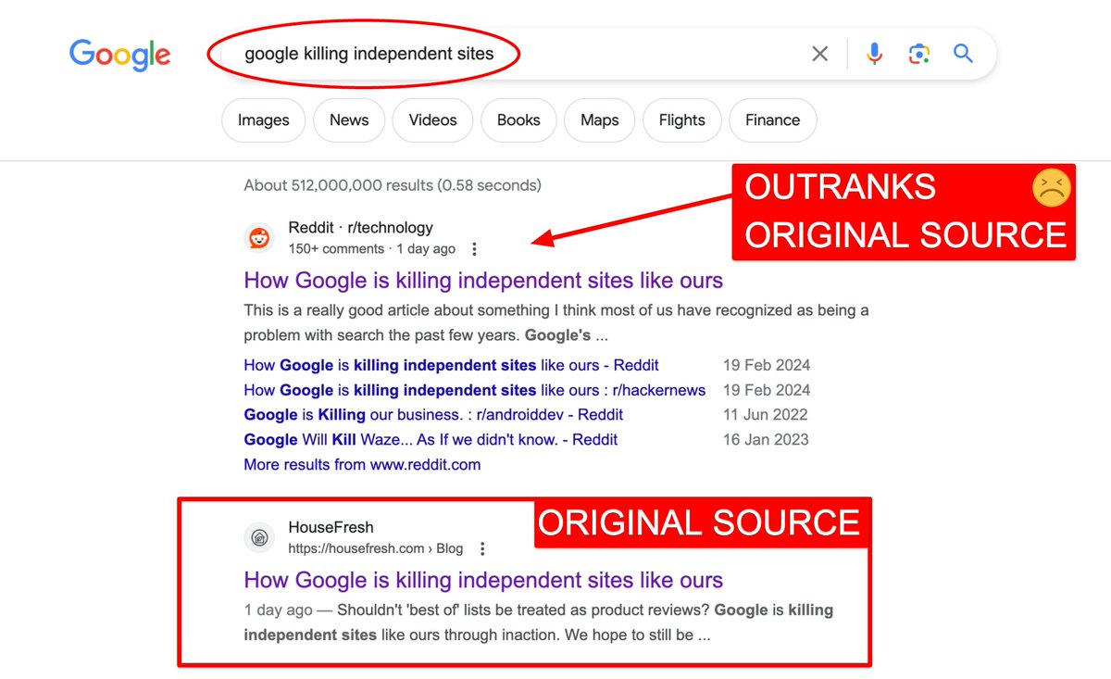The height and width of the screenshot is (679, 1111).
Task: Open HouseFresh article title link
Action: [483, 580]
